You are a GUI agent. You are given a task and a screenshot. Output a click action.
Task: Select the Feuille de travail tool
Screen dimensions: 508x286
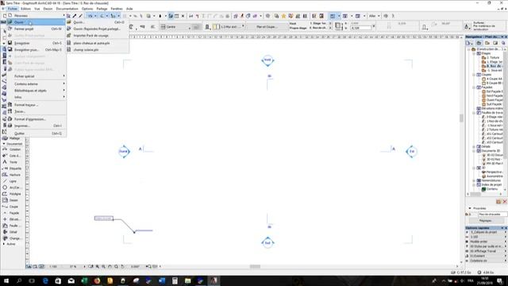pos(13,226)
